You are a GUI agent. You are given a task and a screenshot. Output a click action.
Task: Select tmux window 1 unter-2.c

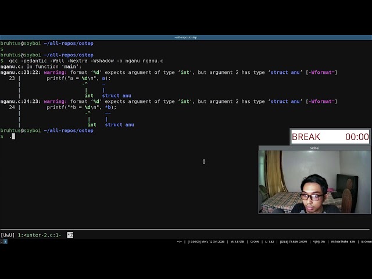40,235
